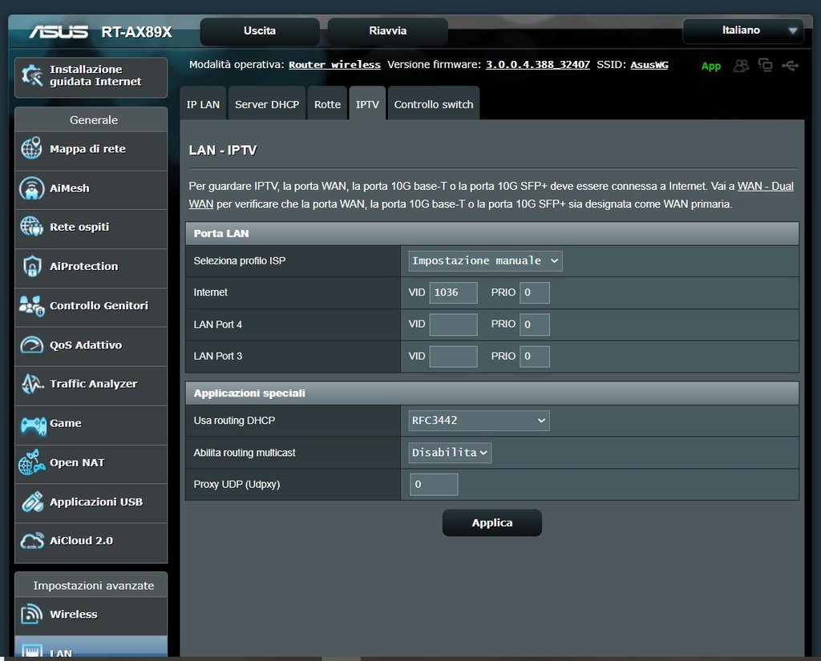Open the Applicazioni USB icon
This screenshot has height=661, width=821.
[31, 502]
